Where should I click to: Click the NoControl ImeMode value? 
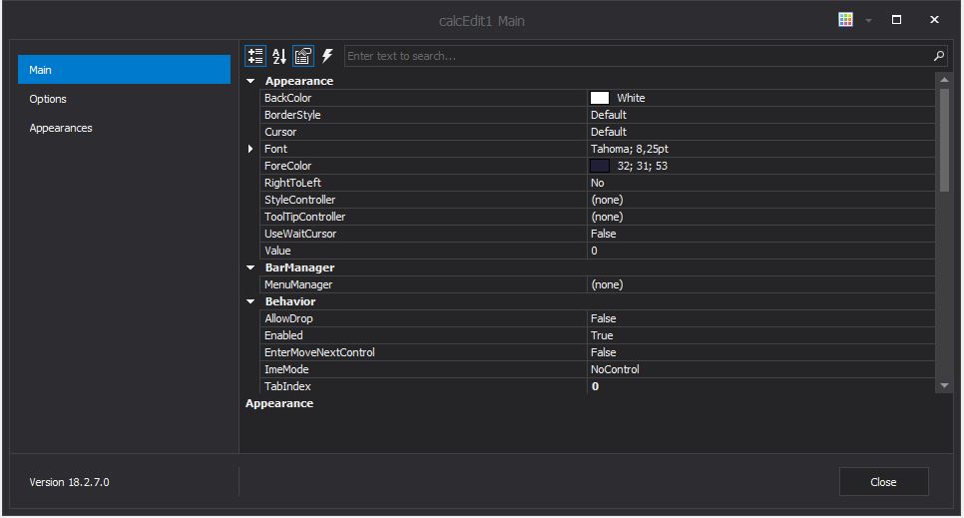click(615, 369)
